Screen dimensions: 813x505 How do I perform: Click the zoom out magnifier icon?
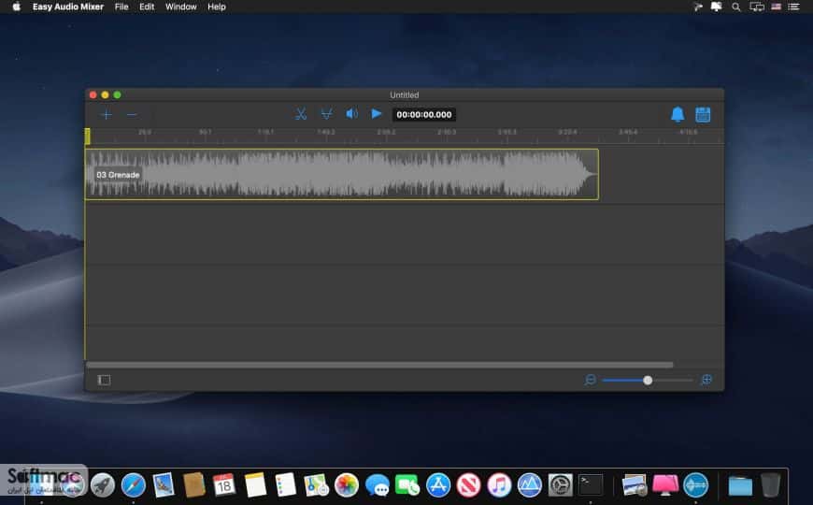point(590,380)
